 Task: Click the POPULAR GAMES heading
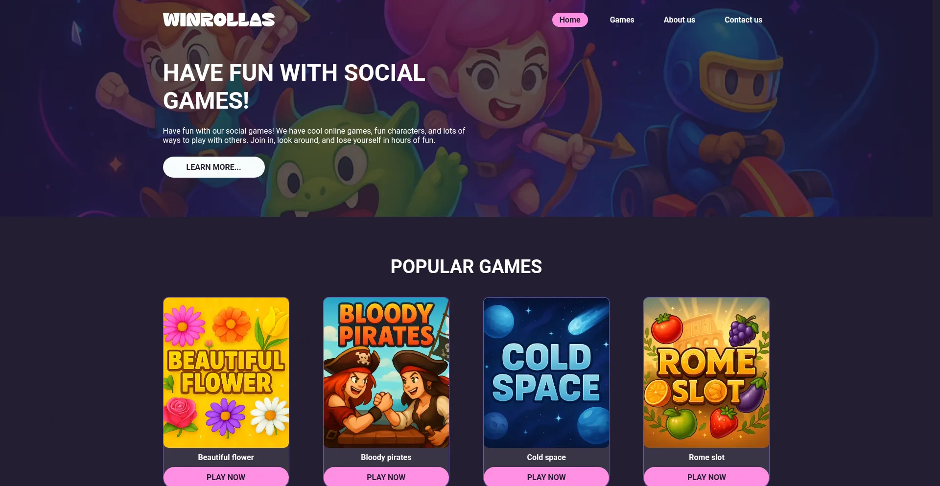(466, 267)
